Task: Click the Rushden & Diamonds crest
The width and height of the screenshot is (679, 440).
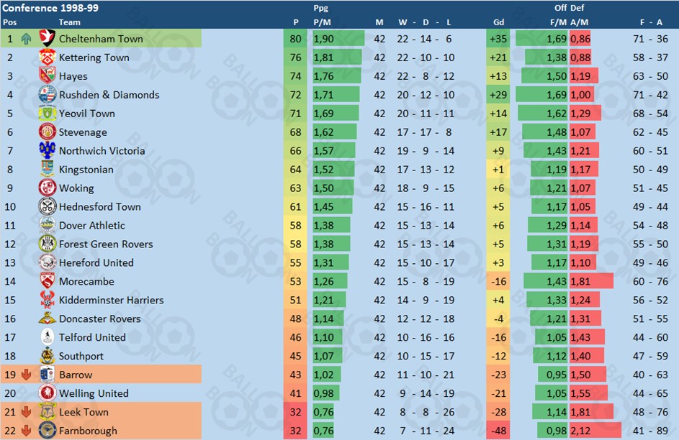Action: (x=48, y=95)
